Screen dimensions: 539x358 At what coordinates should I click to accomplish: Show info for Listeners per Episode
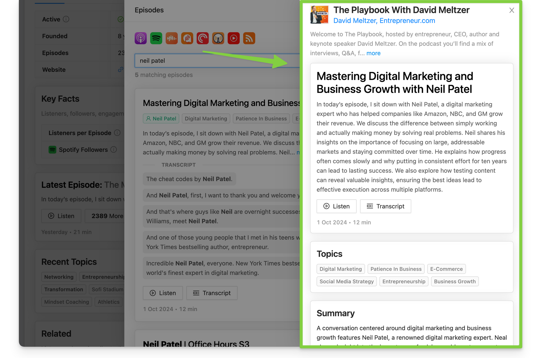pos(117,133)
